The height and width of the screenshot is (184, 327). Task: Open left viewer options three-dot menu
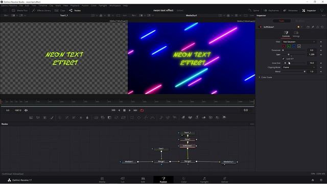click(125, 15)
